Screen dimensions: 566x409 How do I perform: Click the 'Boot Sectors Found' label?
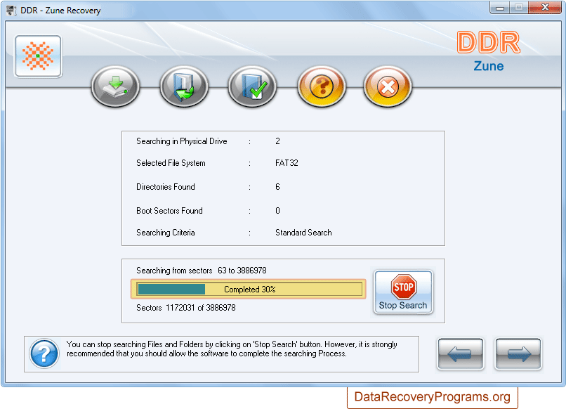point(169,211)
